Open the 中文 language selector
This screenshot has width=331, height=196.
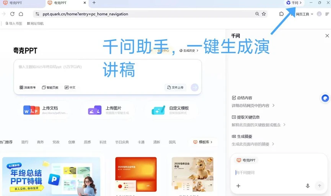coord(70,87)
